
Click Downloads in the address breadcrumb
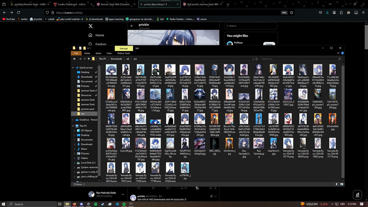click(x=116, y=59)
